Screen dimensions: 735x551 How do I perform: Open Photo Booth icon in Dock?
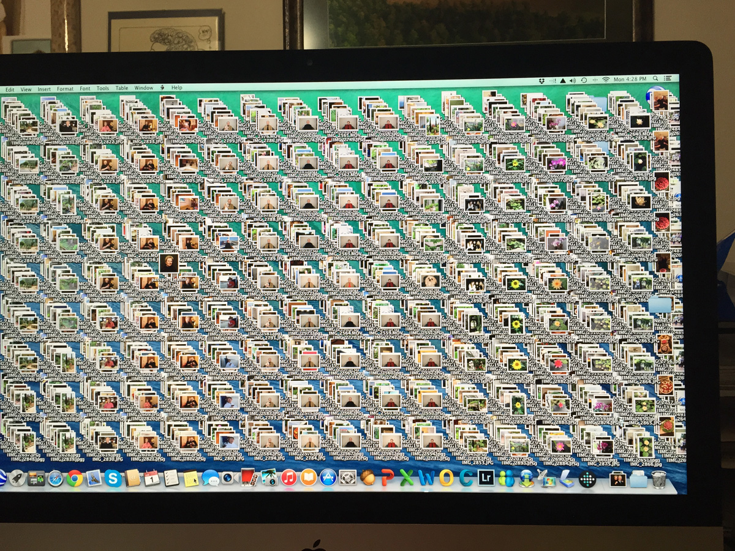pos(248,478)
